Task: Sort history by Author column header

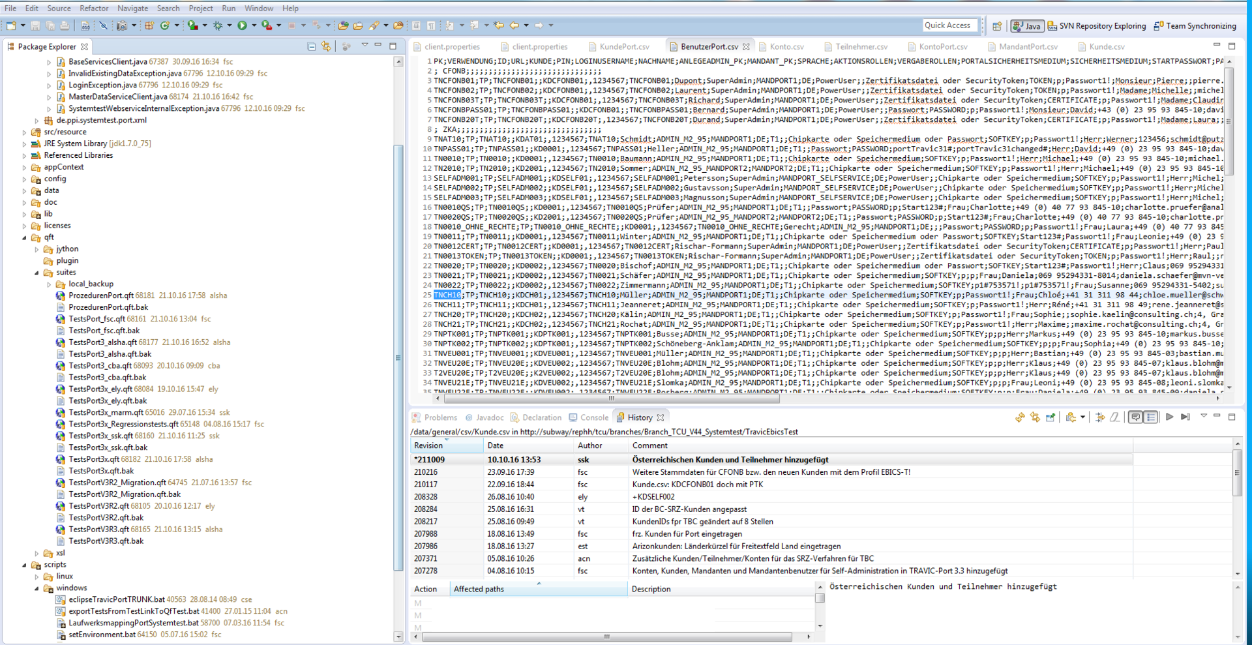Action: click(x=601, y=445)
